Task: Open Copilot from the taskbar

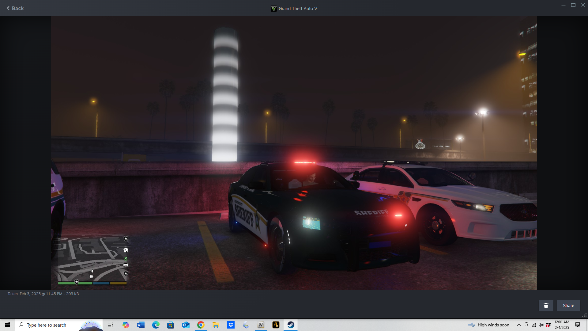Action: click(126, 325)
